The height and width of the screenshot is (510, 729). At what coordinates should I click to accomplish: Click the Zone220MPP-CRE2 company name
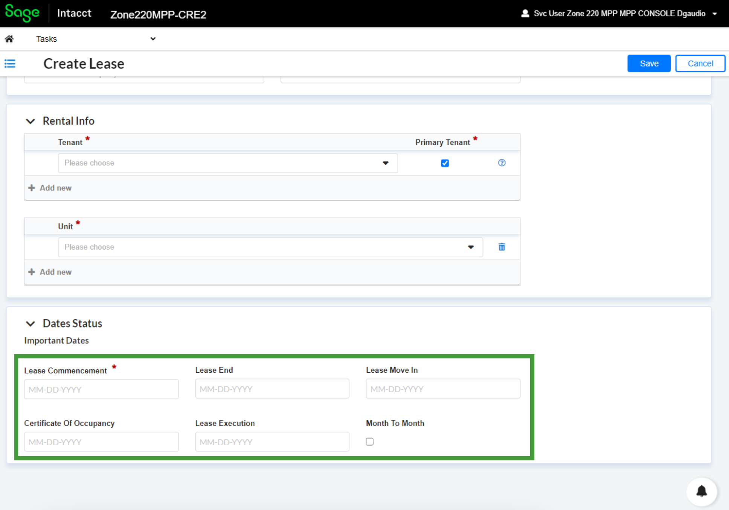[x=158, y=15]
